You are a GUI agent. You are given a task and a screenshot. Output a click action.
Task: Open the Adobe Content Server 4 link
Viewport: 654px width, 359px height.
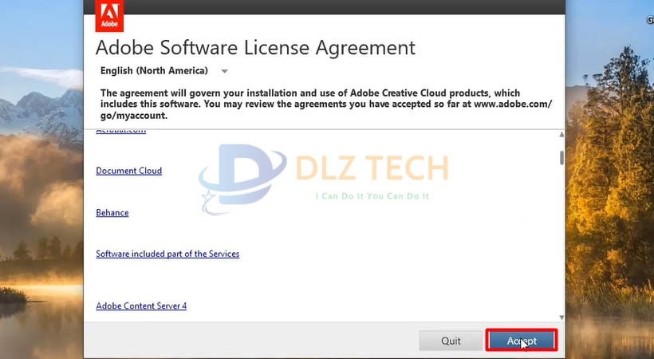(141, 306)
